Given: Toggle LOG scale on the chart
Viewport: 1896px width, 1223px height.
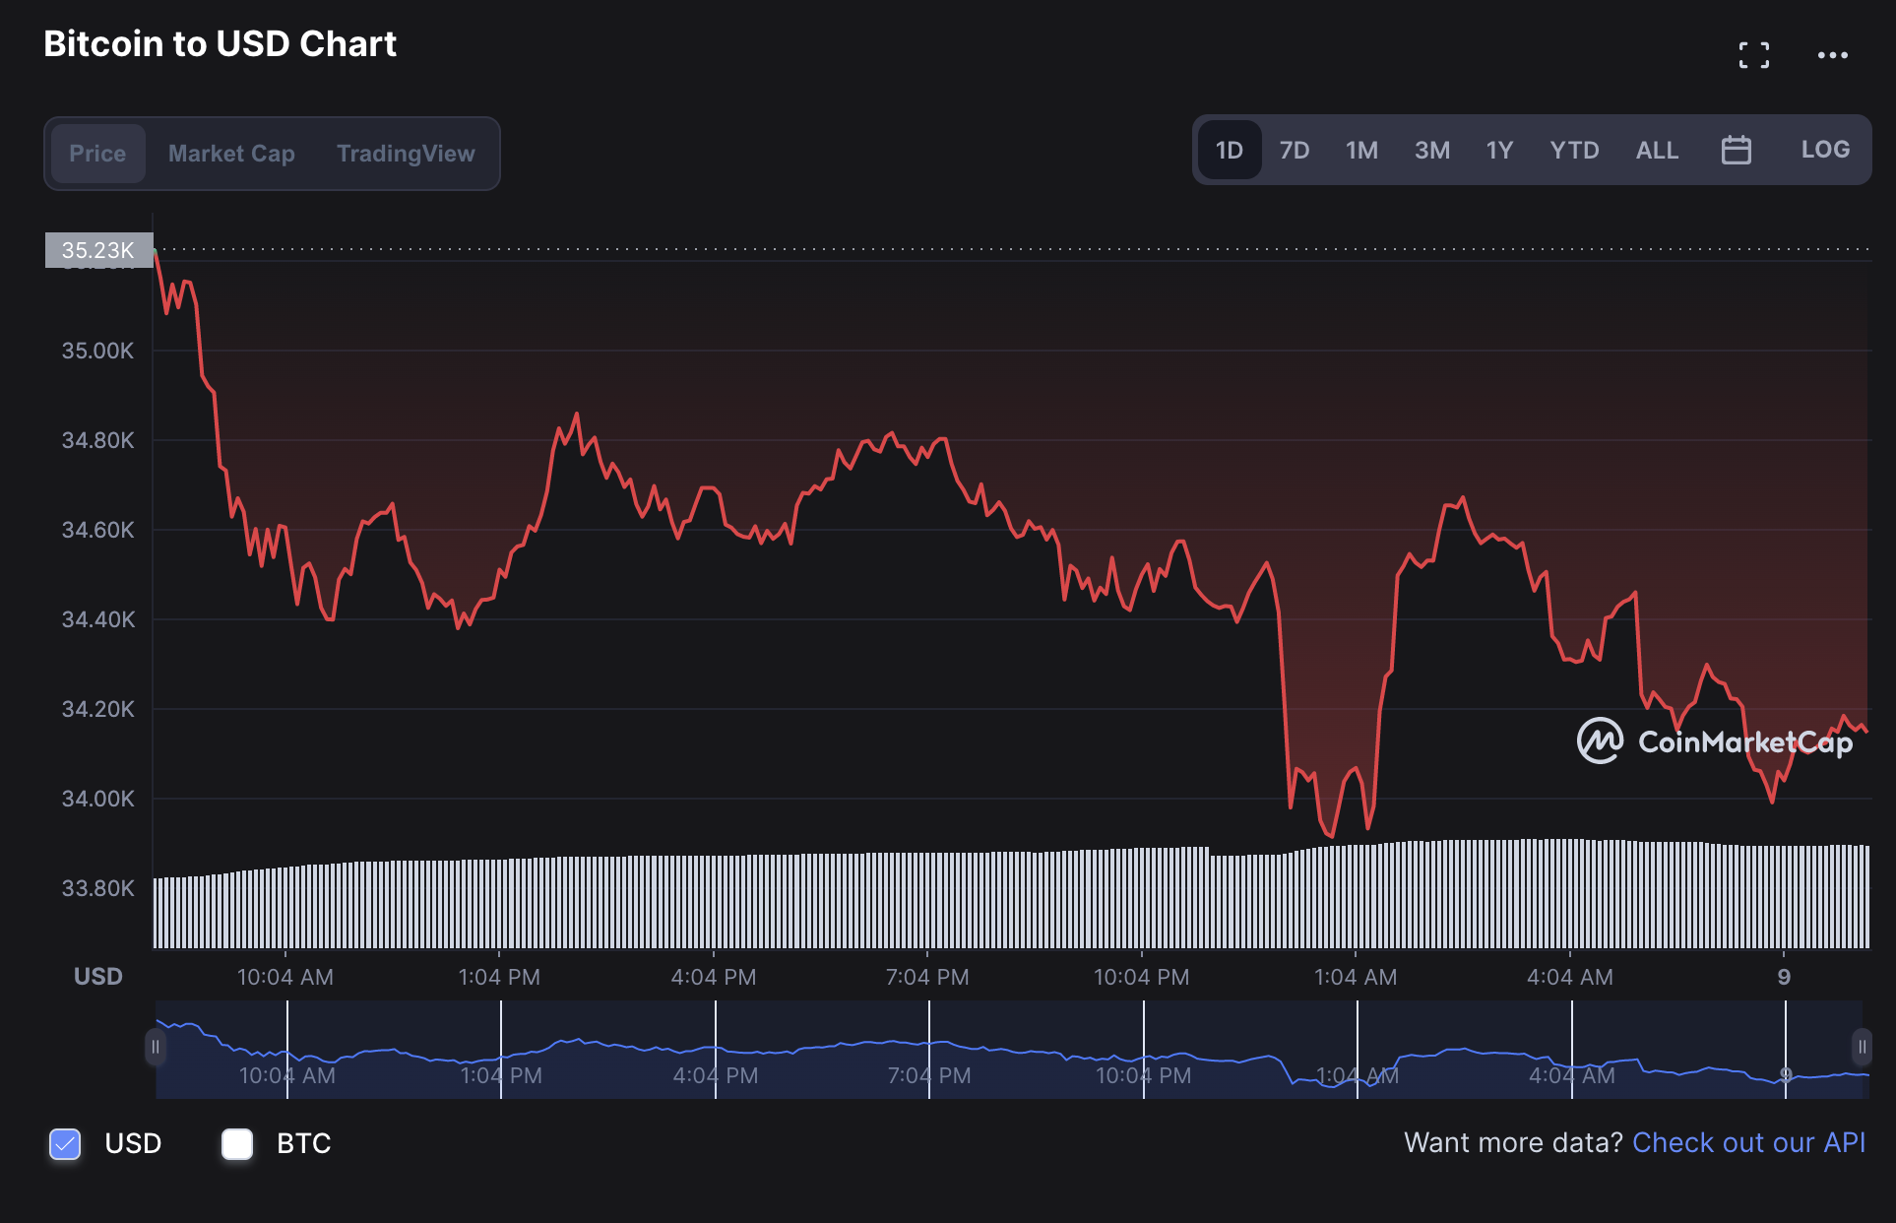Looking at the screenshot, I should tap(1824, 150).
